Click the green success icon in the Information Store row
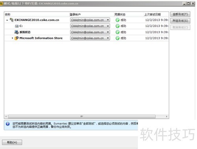Viewport: 197px width, 149px height. 117,38
